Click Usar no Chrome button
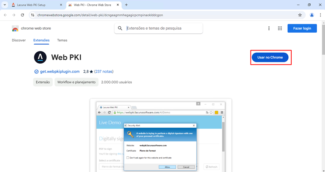325x172 pixels. [270, 57]
